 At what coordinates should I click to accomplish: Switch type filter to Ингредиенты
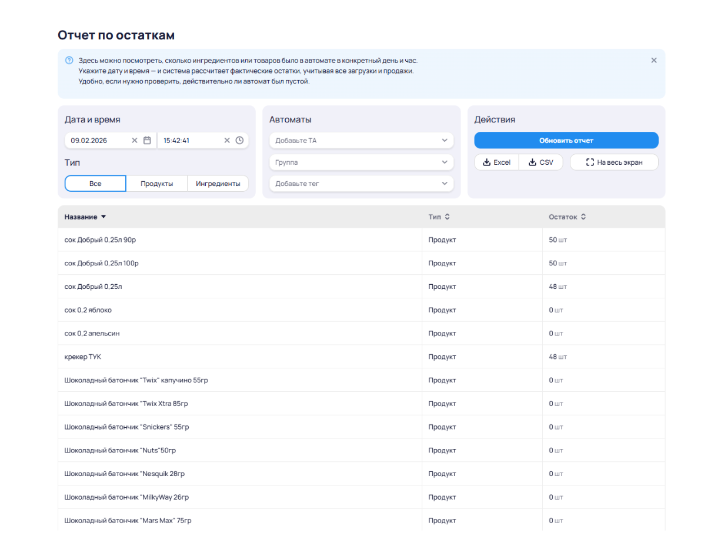click(218, 184)
